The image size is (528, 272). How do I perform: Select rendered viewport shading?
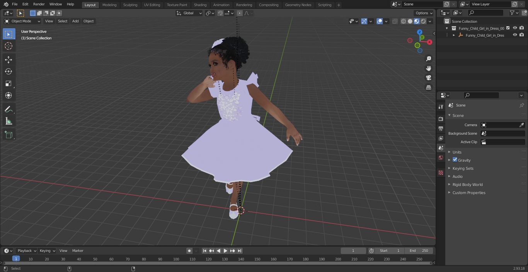coord(423,21)
